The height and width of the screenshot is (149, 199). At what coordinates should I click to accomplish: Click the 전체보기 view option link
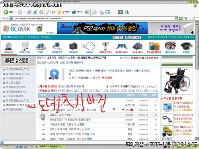tap(136, 58)
